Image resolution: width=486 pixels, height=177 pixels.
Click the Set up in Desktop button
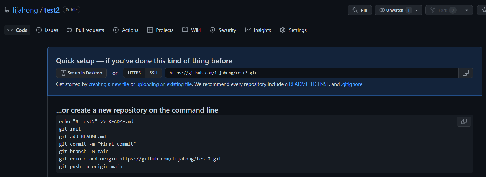tap(81, 73)
